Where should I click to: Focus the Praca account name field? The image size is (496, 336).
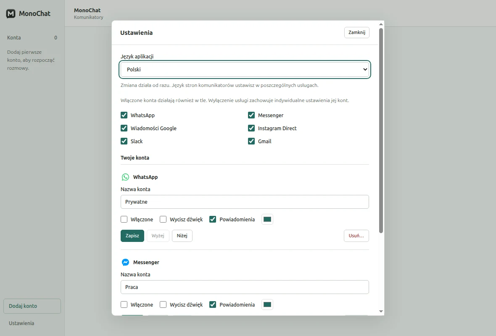pos(245,287)
